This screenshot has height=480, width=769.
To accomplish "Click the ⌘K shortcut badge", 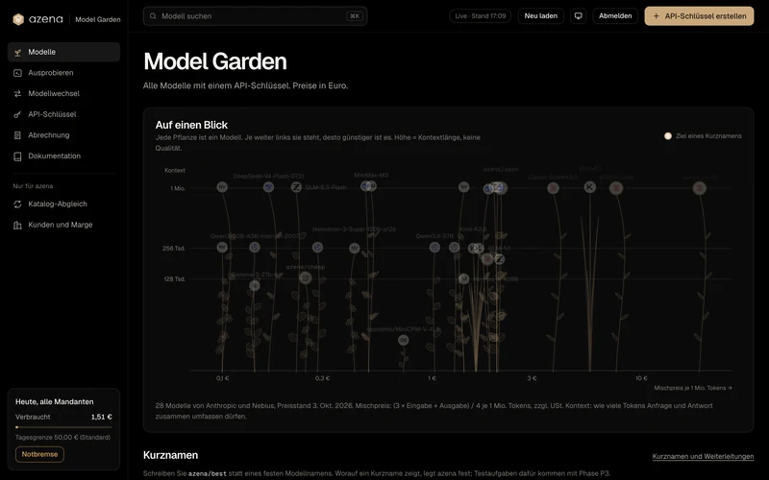I will coord(354,16).
